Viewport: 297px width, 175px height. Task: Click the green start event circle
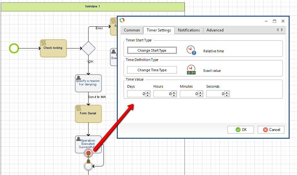pos(14,48)
